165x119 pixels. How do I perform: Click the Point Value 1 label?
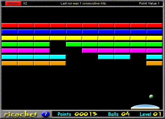tap(149, 3)
